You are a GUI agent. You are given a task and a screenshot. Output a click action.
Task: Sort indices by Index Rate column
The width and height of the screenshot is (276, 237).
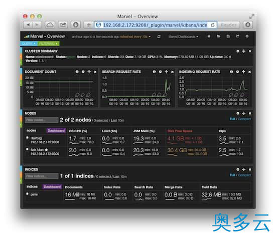(112, 187)
